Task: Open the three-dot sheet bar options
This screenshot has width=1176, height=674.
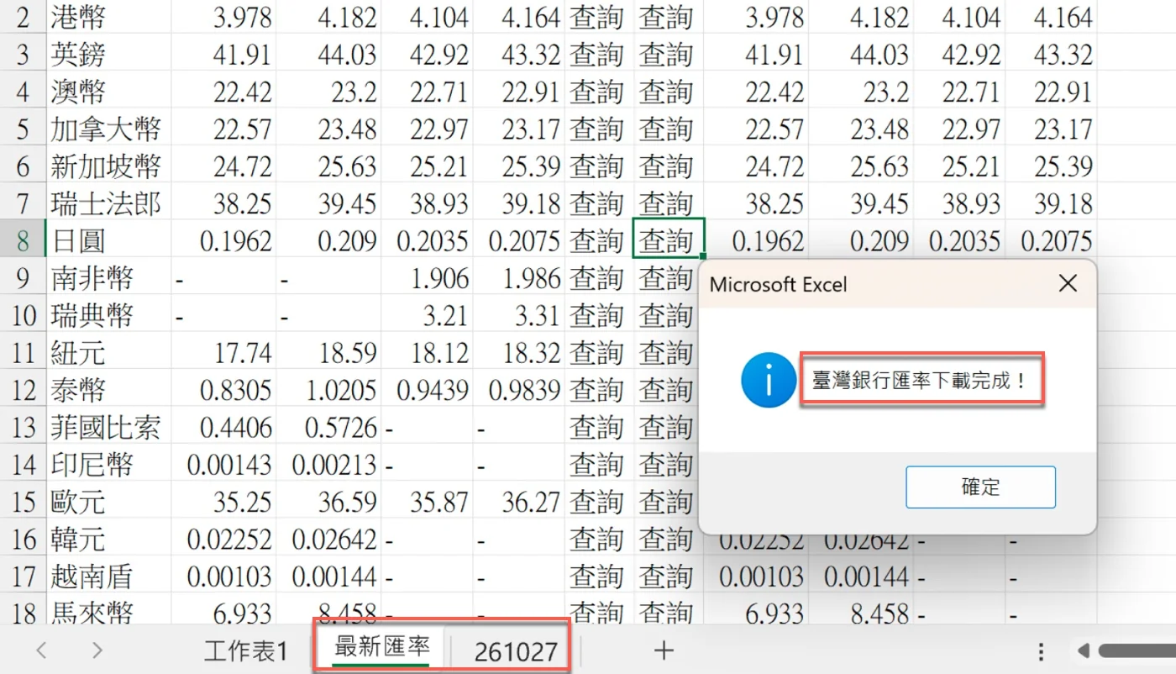Action: (1041, 651)
